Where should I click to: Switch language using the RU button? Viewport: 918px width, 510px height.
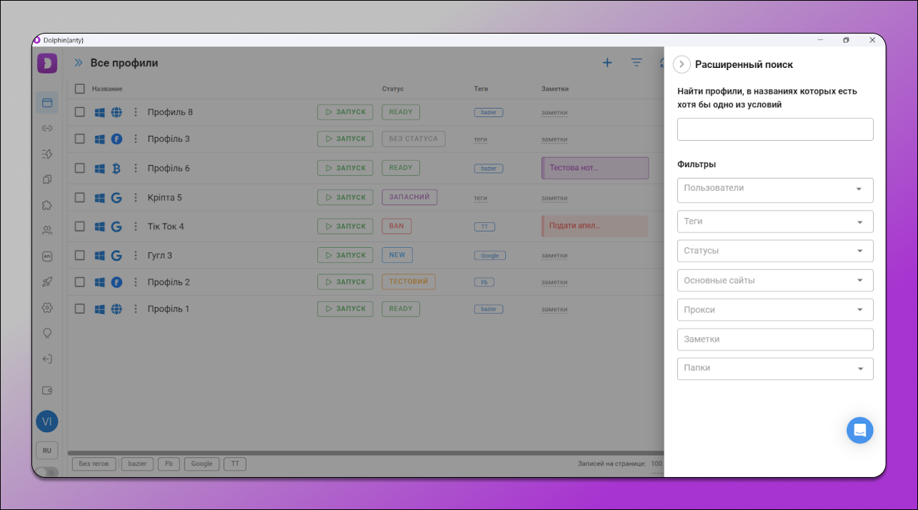pos(47,451)
